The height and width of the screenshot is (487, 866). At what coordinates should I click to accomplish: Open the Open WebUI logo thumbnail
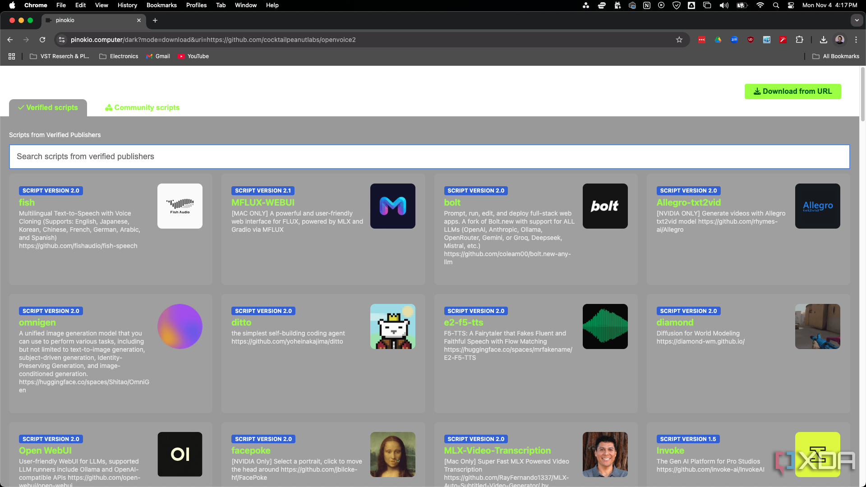click(x=180, y=455)
